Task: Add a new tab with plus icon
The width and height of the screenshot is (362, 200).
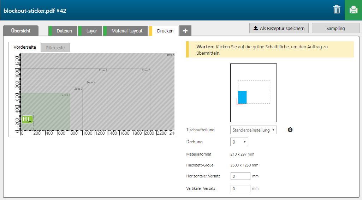Action: 185,31
